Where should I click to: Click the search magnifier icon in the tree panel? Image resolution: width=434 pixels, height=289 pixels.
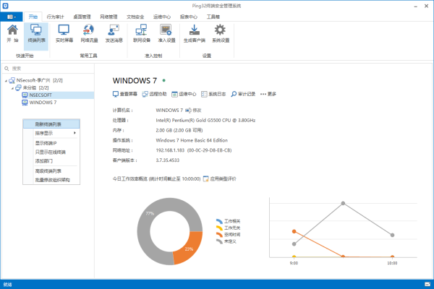point(7,69)
